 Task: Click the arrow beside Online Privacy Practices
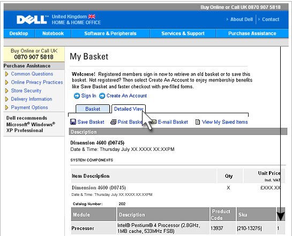click(7, 82)
